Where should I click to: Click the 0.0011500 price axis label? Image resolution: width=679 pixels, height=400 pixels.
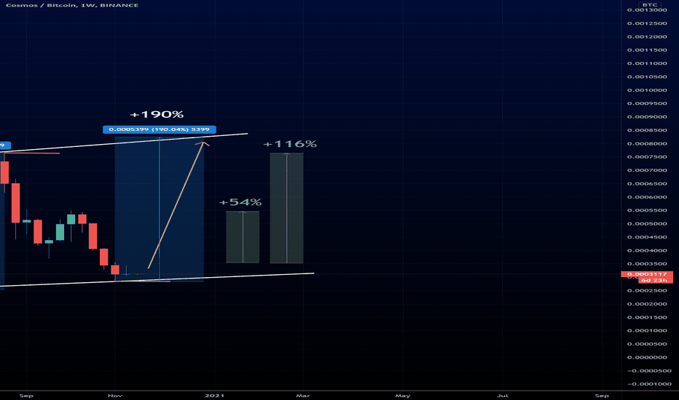(x=647, y=50)
